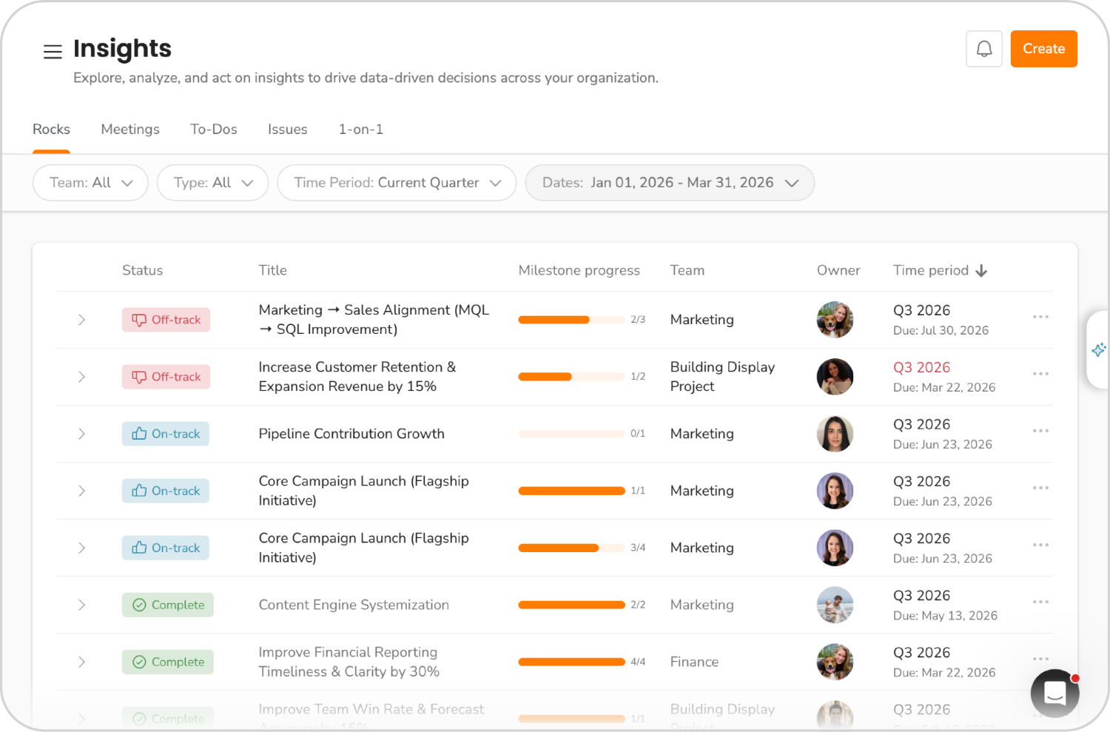Open the AI sparkle panel on right edge
Viewport: 1110px width, 732px height.
tap(1098, 349)
